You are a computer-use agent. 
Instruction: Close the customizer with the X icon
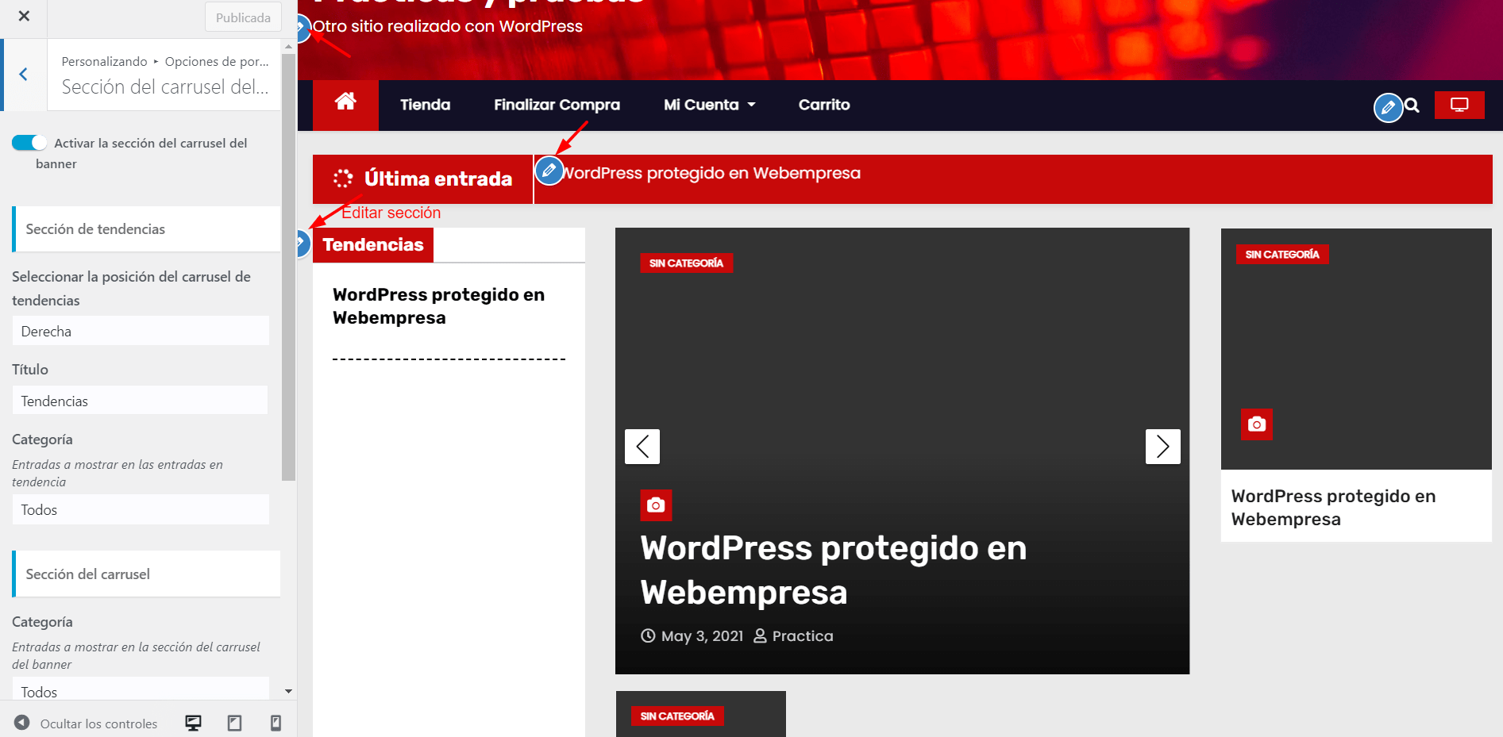tap(24, 16)
